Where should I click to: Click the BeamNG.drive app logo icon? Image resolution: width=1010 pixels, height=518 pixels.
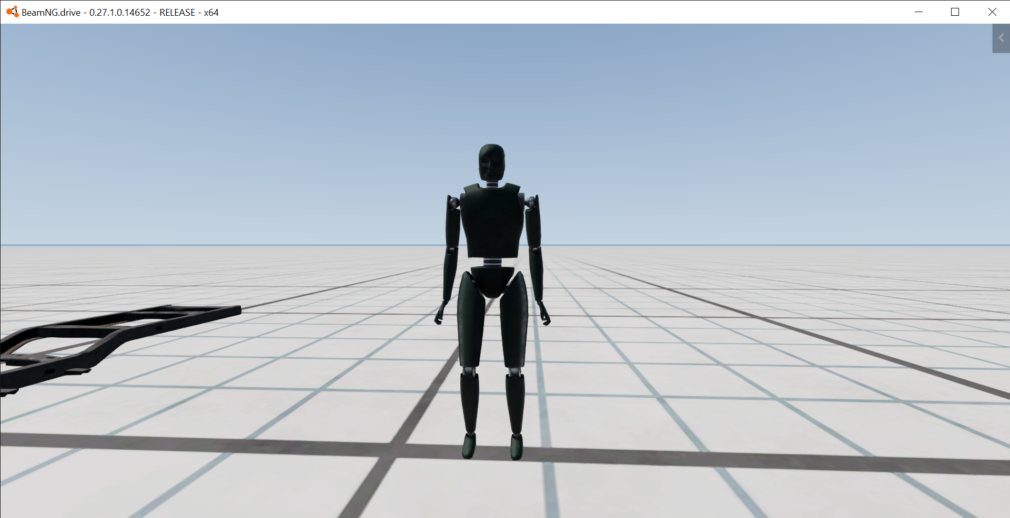pyautogui.click(x=12, y=12)
